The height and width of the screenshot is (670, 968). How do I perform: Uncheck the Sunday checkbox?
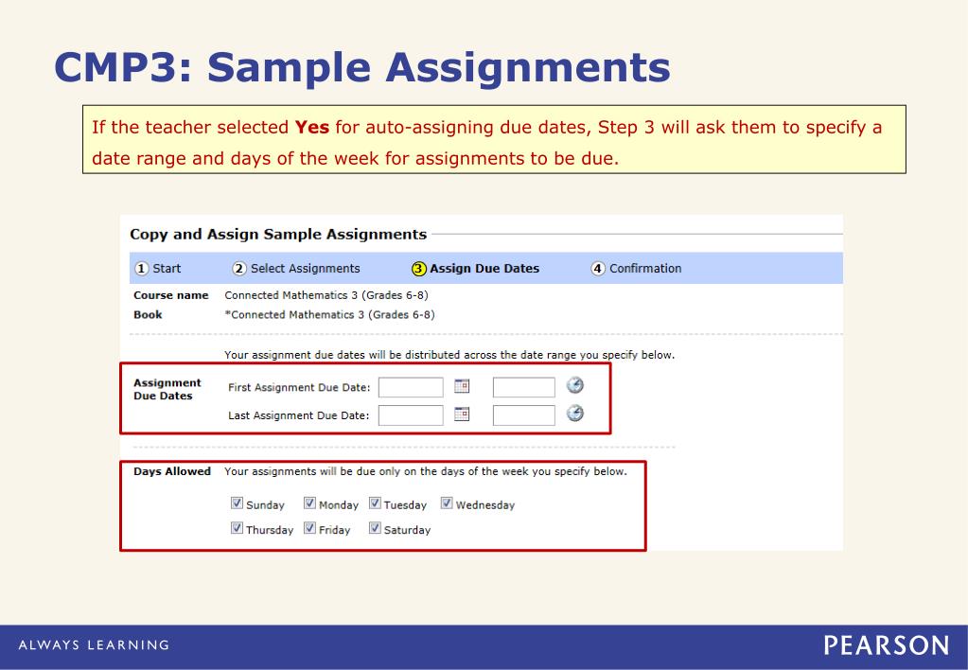coord(238,503)
